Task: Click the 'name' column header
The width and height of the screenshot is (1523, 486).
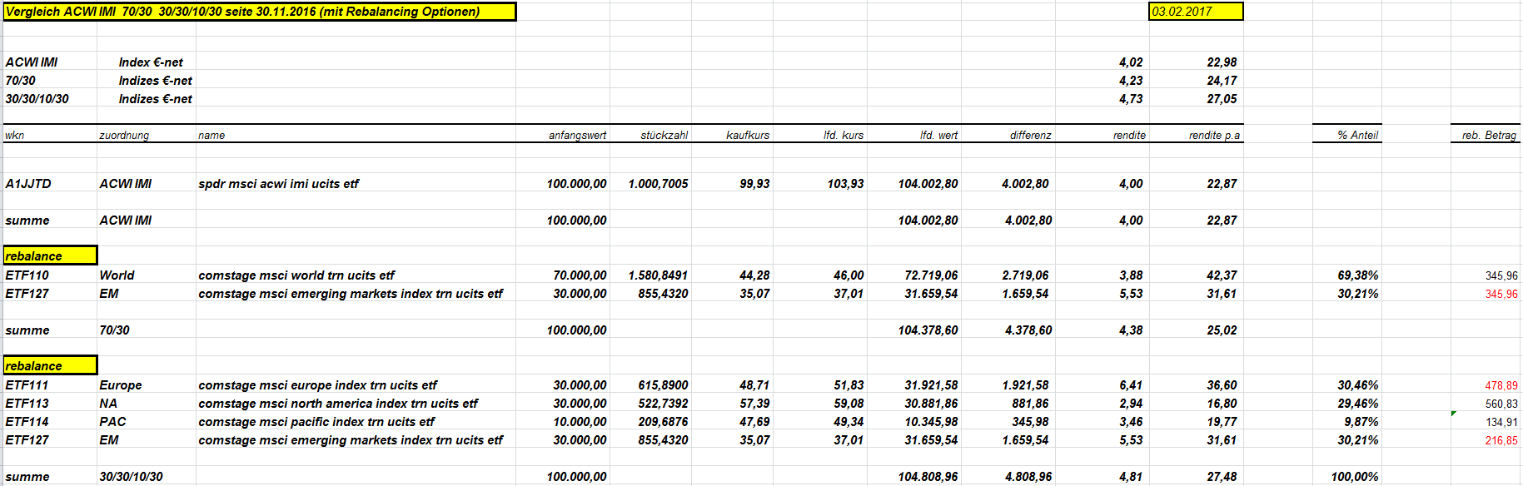Action: click(x=212, y=135)
